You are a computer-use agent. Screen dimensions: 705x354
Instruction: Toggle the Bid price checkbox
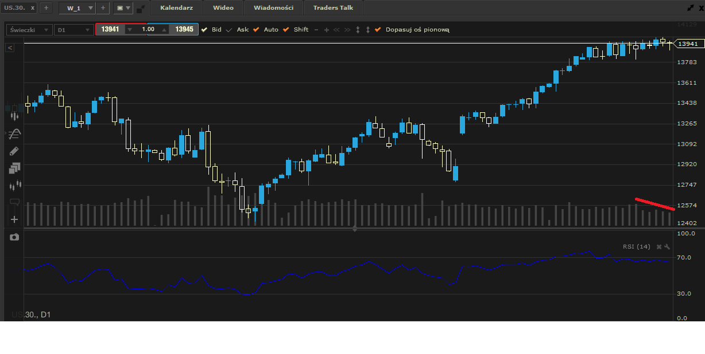coord(204,29)
